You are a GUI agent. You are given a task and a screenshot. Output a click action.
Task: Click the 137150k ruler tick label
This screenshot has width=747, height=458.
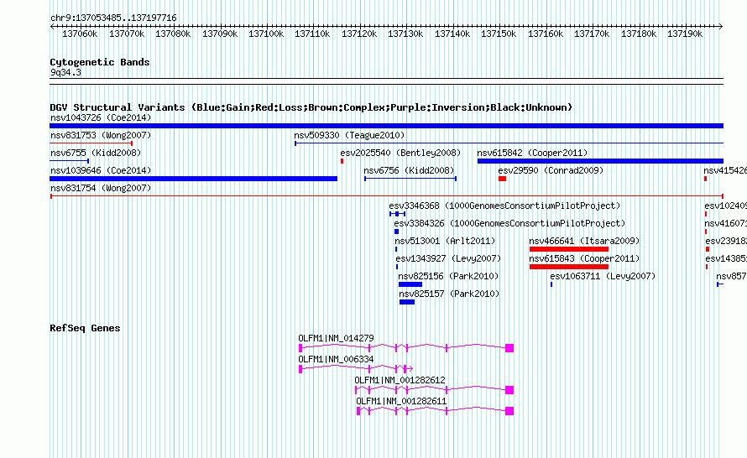pos(499,34)
